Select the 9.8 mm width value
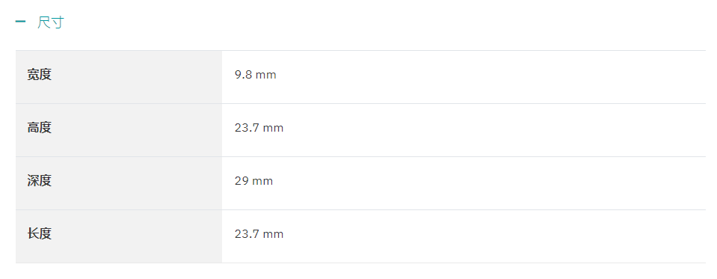This screenshot has width=717, height=279. coord(256,75)
